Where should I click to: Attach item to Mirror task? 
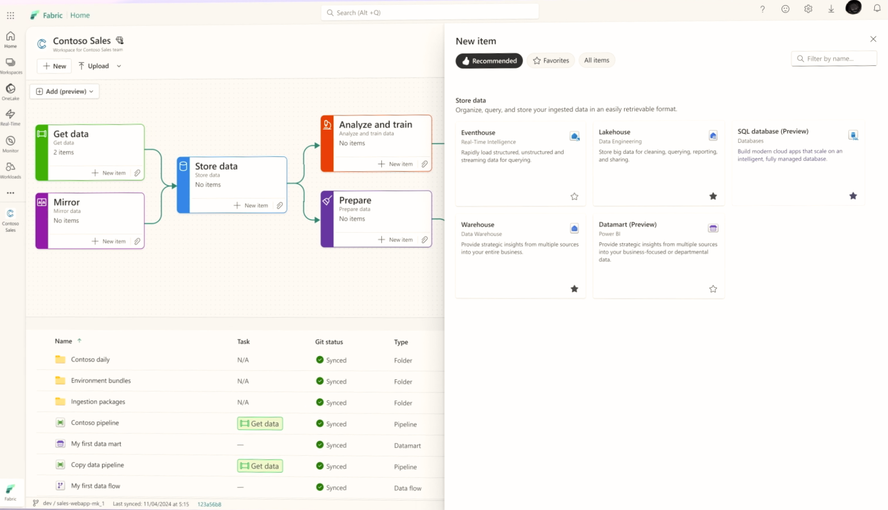coord(137,241)
